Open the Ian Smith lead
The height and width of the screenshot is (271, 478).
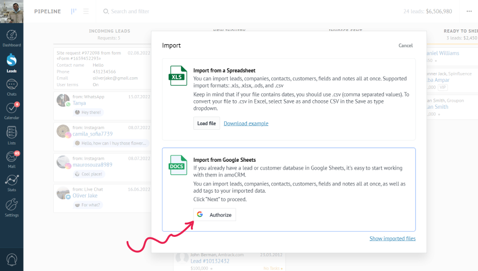click(x=438, y=107)
